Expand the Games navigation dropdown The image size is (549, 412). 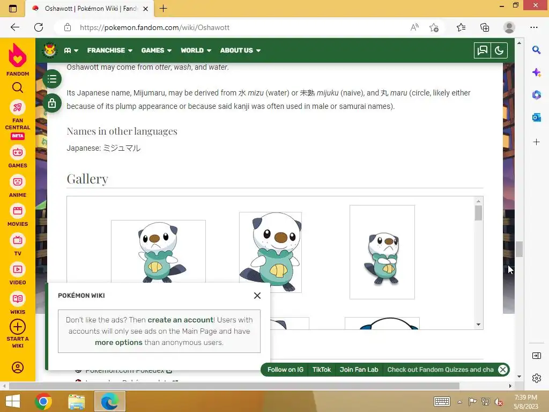coord(156,50)
